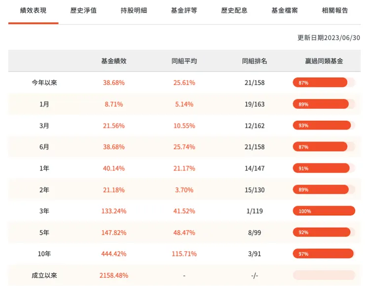This screenshot has width=365, height=286.
Task: Open the 持股明細 tab
Action: pyautogui.click(x=134, y=10)
